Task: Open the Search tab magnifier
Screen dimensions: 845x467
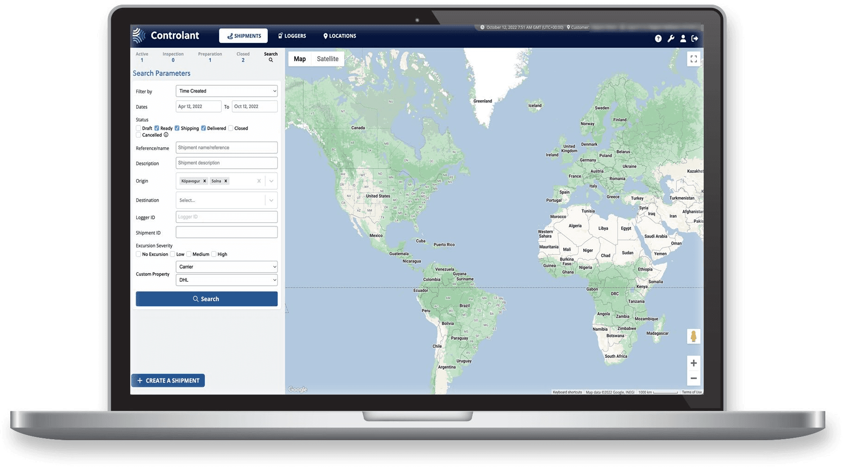Action: [271, 57]
